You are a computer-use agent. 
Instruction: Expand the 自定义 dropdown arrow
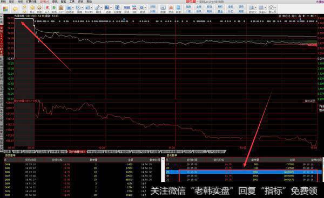(255, 8)
